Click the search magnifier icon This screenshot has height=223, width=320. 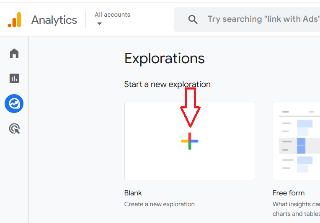pyautogui.click(x=193, y=20)
